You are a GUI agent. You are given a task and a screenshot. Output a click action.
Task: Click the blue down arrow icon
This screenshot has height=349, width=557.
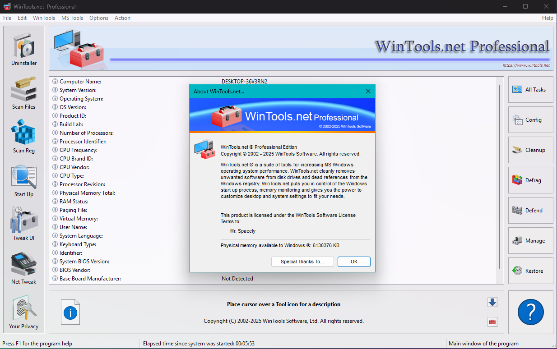[x=492, y=302]
